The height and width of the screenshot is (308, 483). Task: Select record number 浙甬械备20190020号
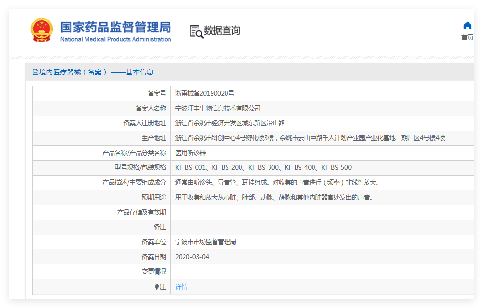tap(204, 93)
